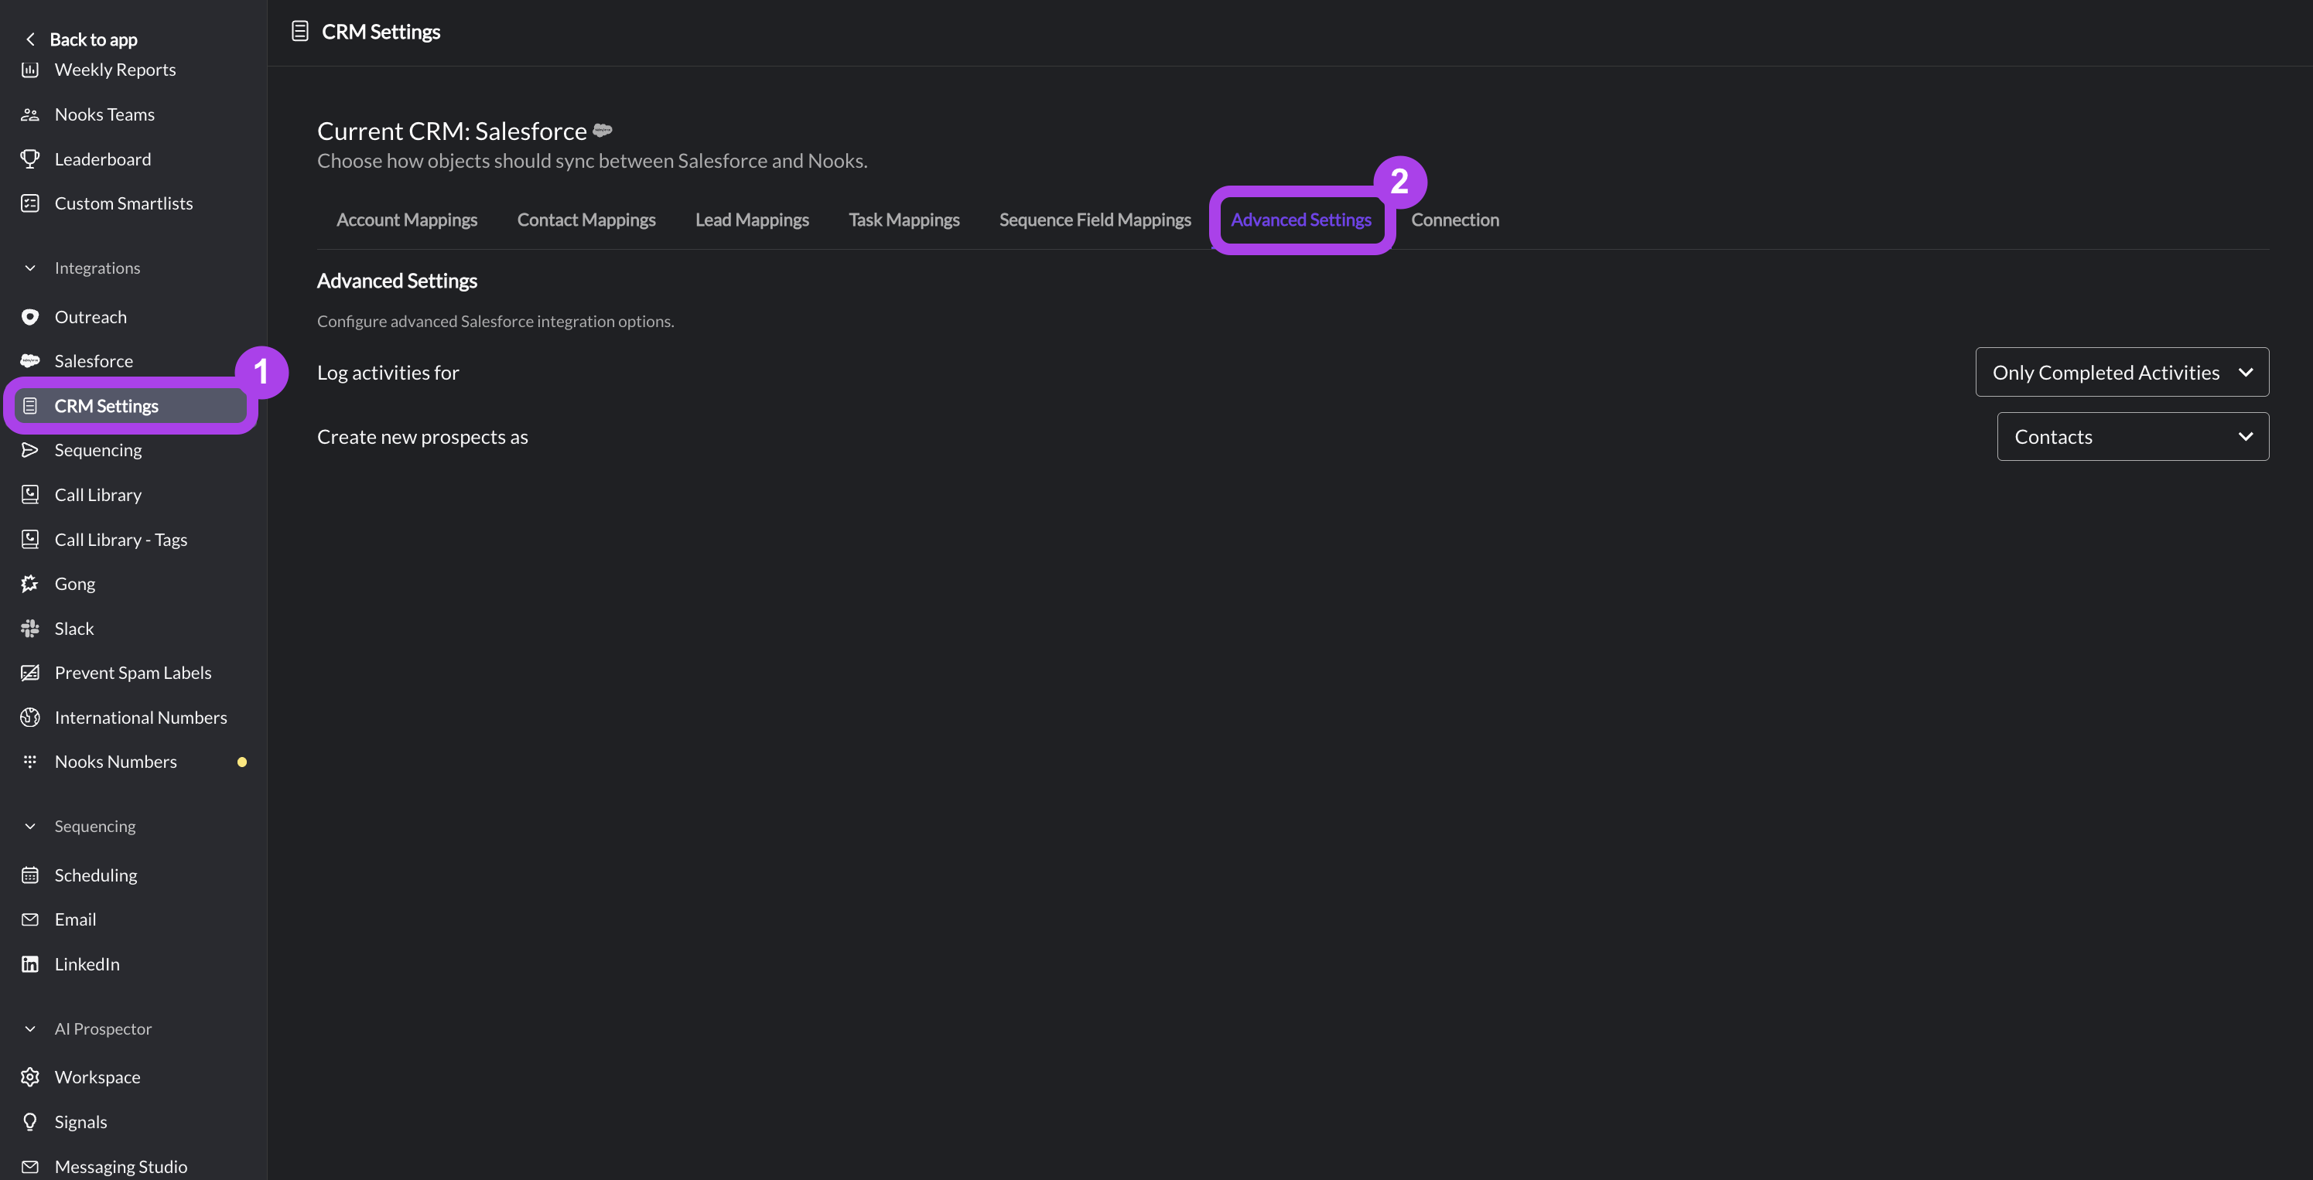
Task: Click the CRM Settings document icon in sidebar
Action: 29,406
